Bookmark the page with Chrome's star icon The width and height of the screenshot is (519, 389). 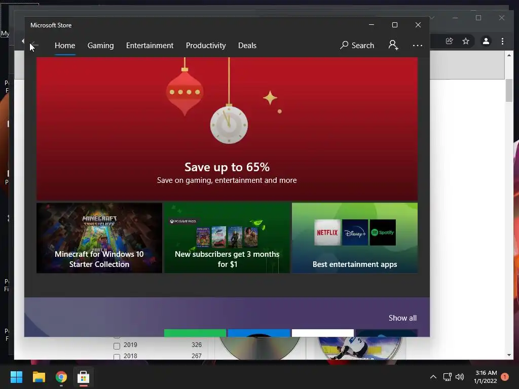[x=466, y=41]
